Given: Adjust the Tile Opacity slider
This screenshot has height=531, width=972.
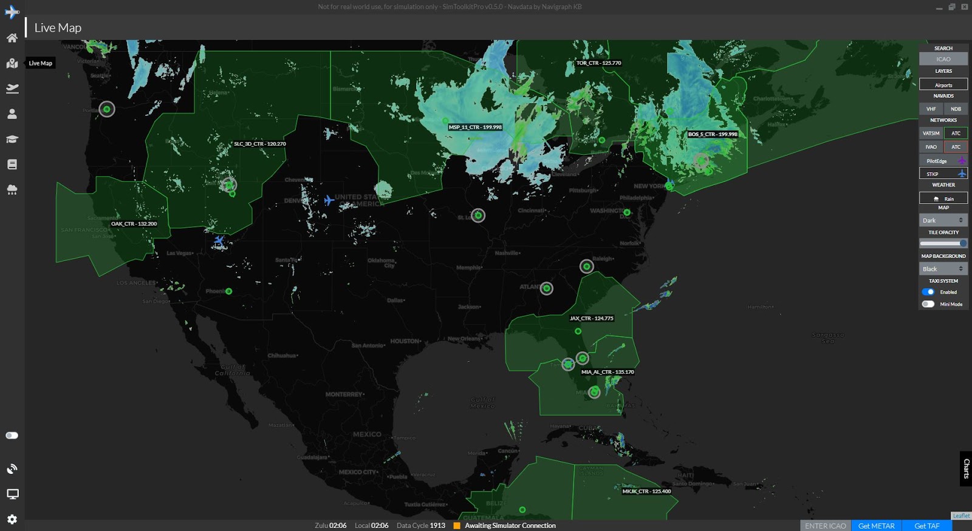Looking at the screenshot, I should click(x=943, y=243).
